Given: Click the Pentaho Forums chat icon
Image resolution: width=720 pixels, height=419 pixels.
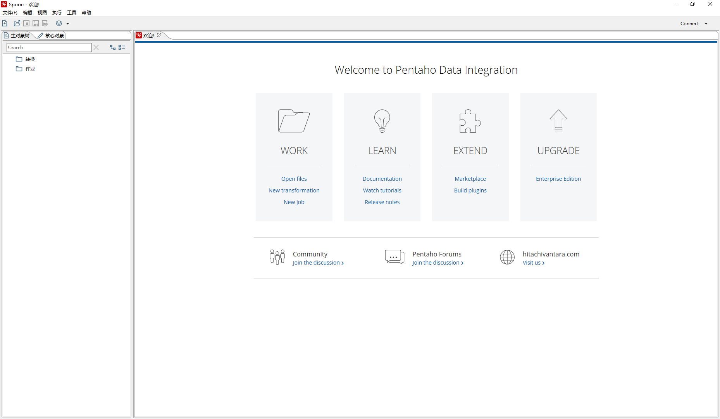Looking at the screenshot, I should coord(394,257).
